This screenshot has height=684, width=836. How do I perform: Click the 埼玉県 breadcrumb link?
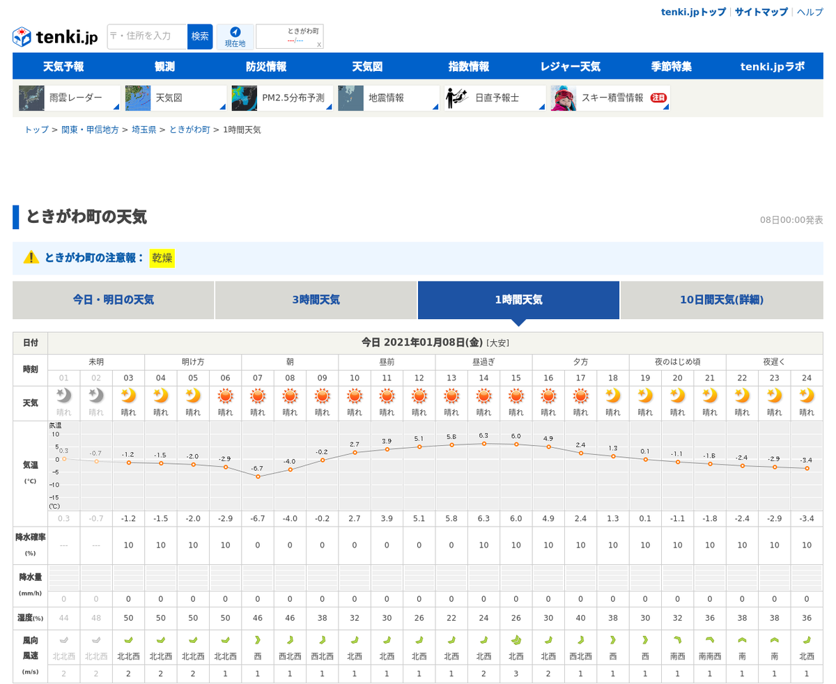point(144,130)
